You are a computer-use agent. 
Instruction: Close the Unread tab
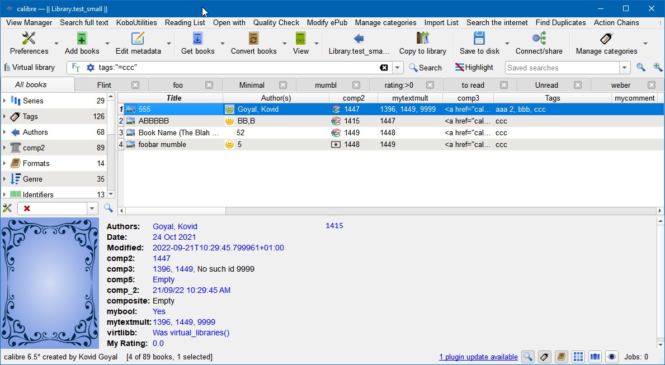(578, 85)
